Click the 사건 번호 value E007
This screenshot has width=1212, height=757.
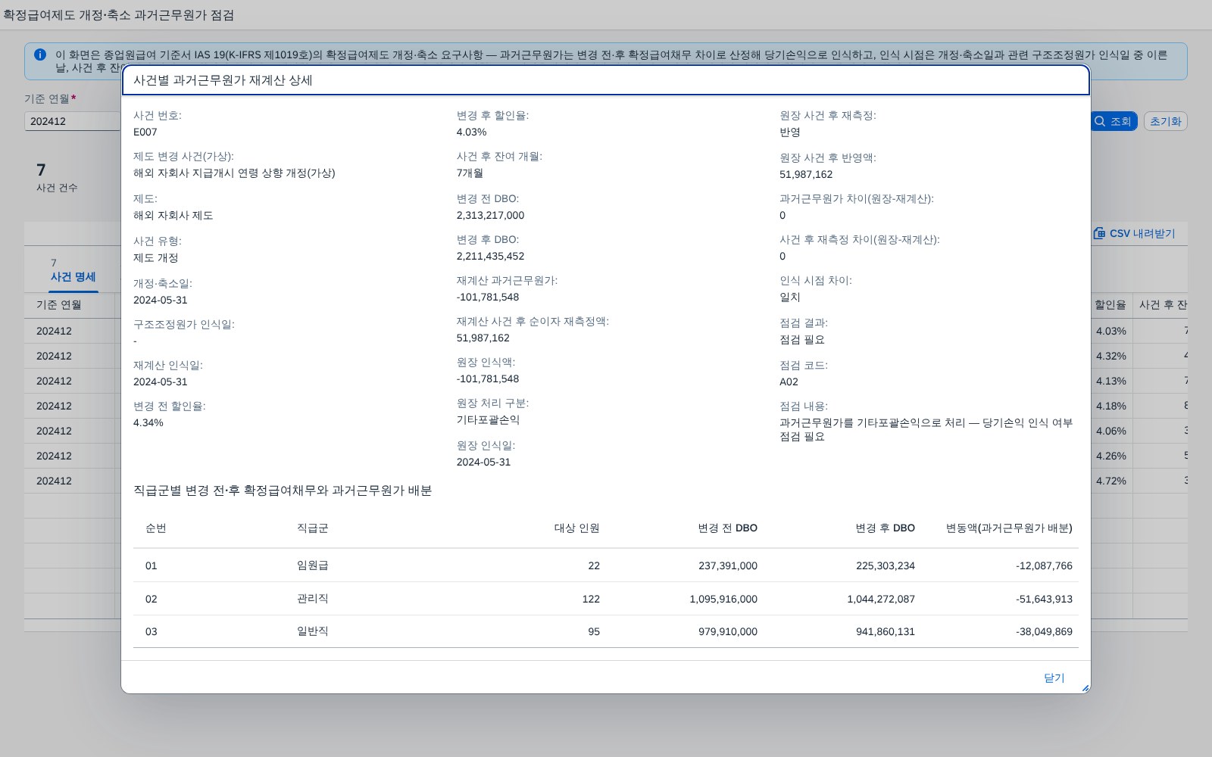145,132
